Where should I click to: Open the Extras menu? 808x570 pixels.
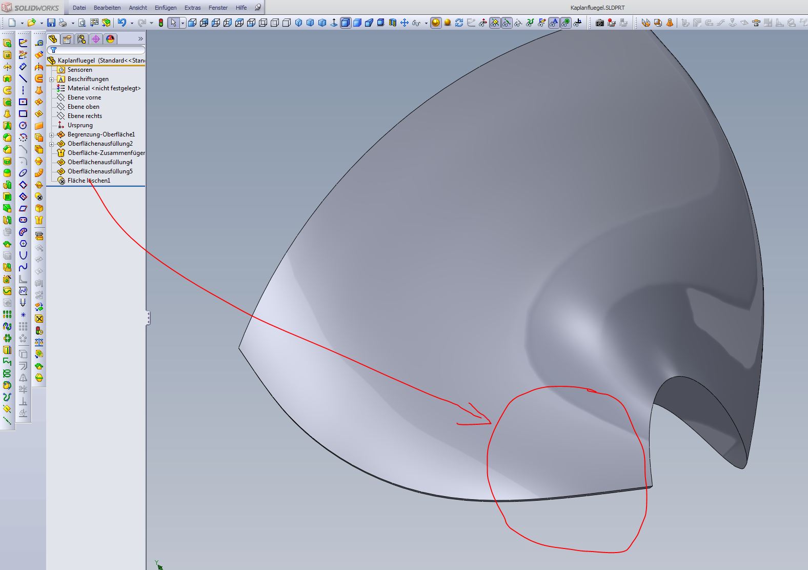tap(192, 8)
